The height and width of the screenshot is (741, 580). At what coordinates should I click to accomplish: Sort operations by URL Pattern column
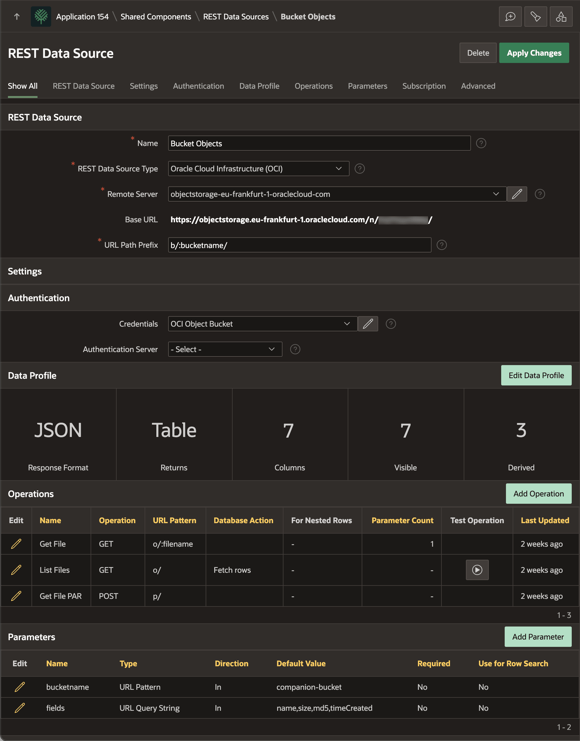(174, 521)
